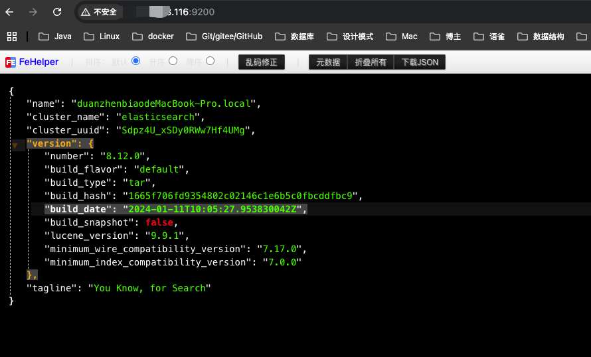This screenshot has width=591, height=357.
Task: Click the cluster_name value elasticsearch
Action: click(158, 117)
